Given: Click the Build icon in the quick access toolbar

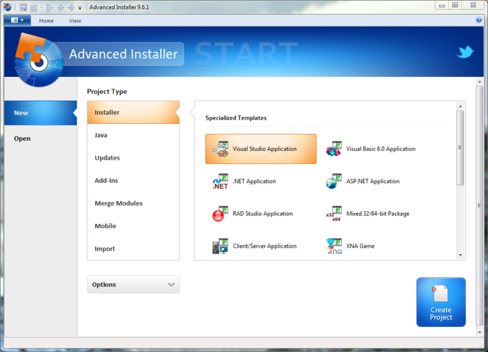Looking at the screenshot, I should coord(34,7).
